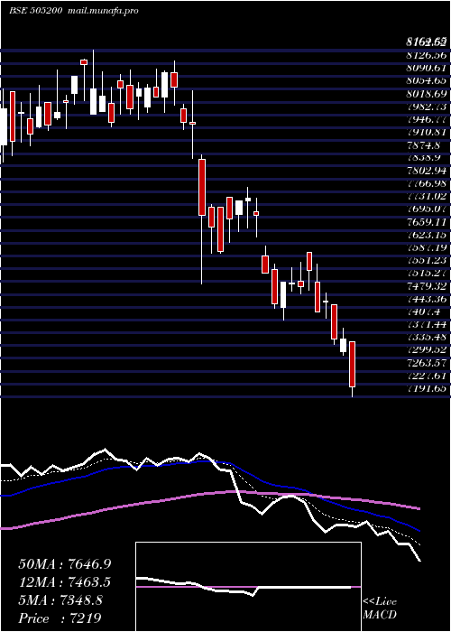Pick the 7587.19 price label
The image size is (451, 632).
426,247
